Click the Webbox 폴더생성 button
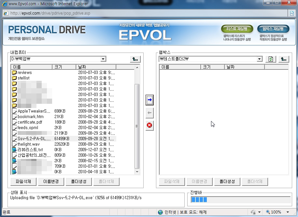This screenshot has height=217, width=298. [x=227, y=181]
